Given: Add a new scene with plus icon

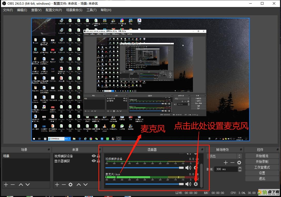Looking at the screenshot, I should point(6,185).
